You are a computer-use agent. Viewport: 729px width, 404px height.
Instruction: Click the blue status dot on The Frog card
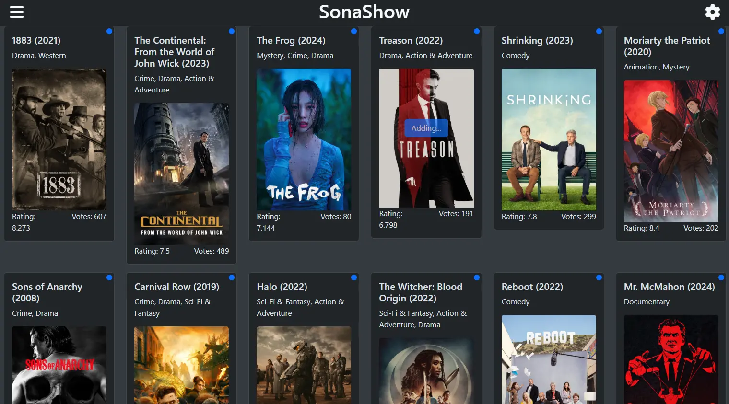pyautogui.click(x=354, y=31)
